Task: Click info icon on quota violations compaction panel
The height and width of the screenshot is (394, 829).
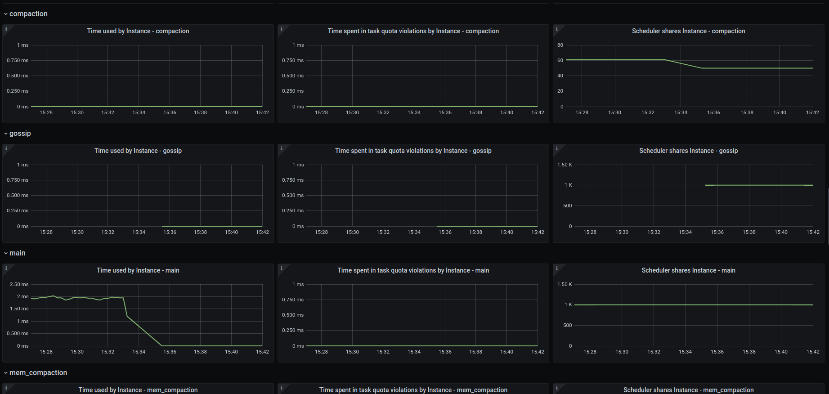Action: (x=282, y=29)
